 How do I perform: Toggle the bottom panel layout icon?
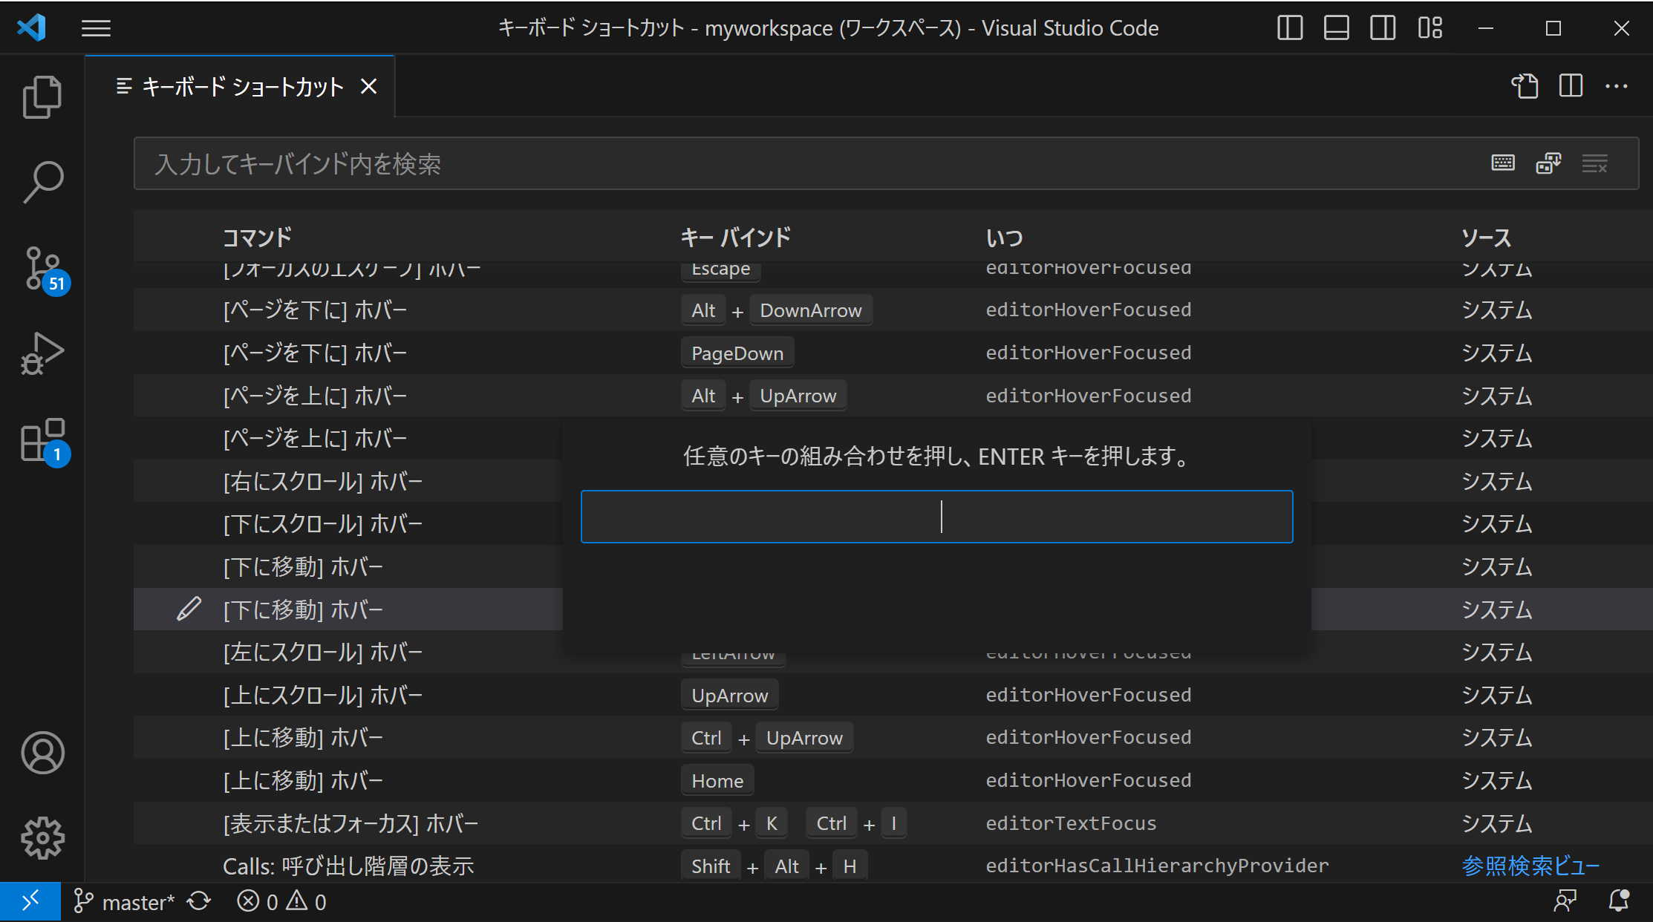click(x=1336, y=28)
